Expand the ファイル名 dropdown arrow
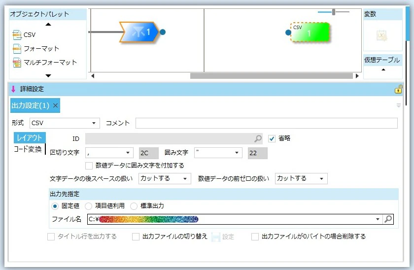414x270 pixels. pos(378,219)
